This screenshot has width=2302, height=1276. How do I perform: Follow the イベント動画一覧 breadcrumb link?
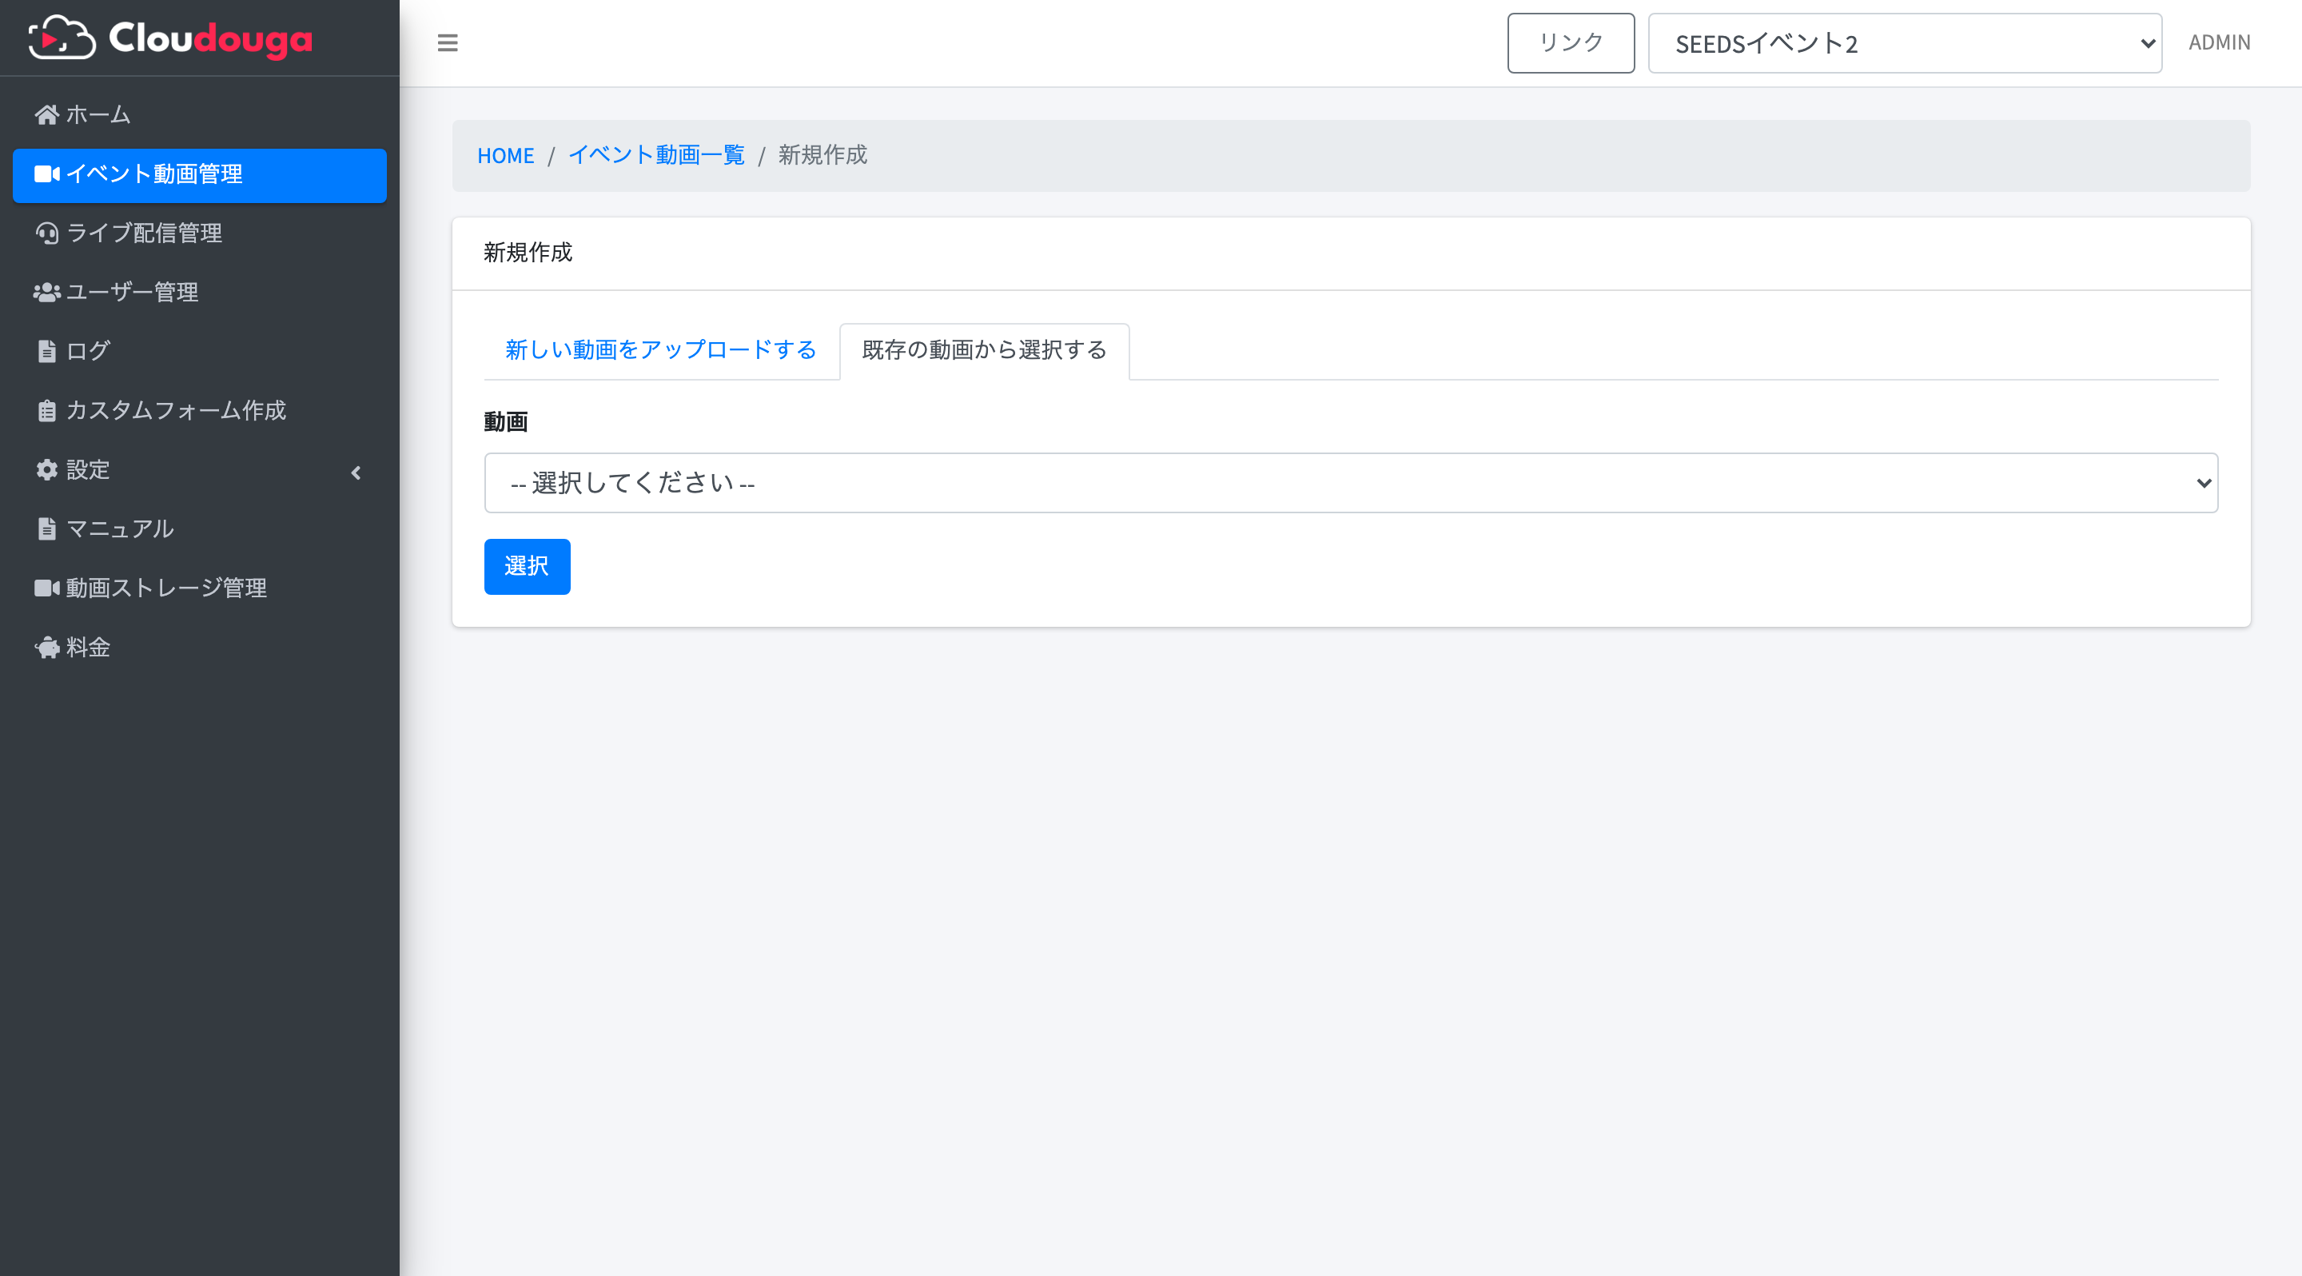(657, 155)
